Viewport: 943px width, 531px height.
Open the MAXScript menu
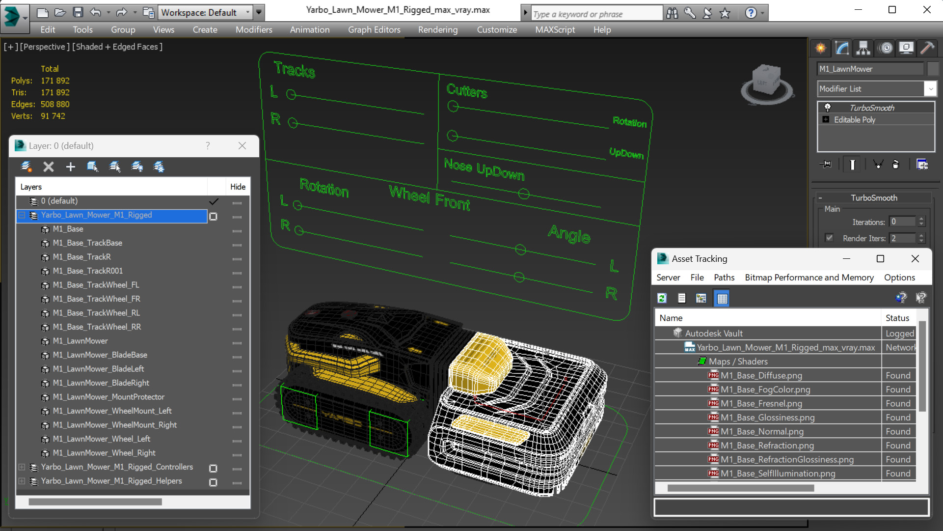click(x=555, y=29)
